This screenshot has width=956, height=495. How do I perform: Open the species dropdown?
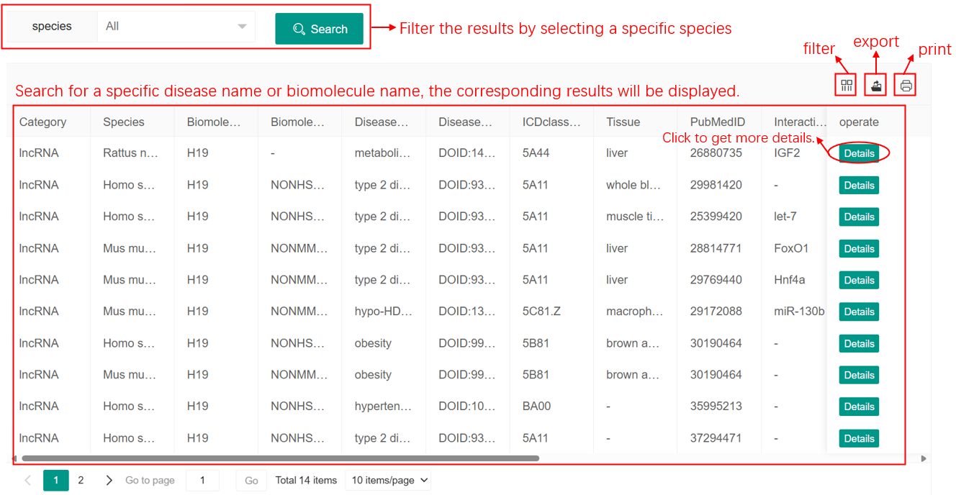[x=176, y=27]
